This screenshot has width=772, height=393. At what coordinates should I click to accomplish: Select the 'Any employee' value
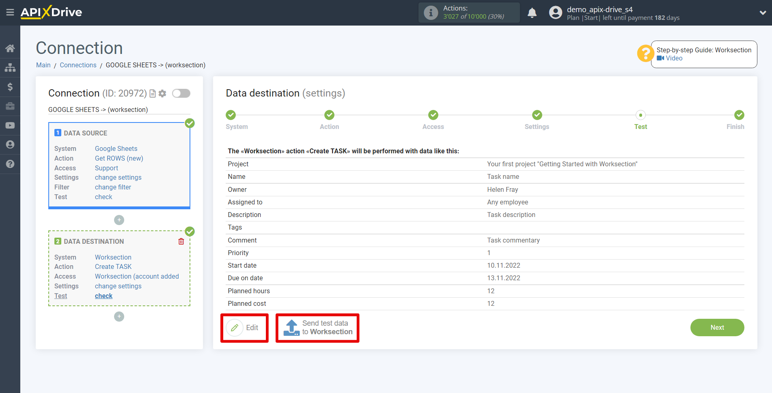click(508, 202)
